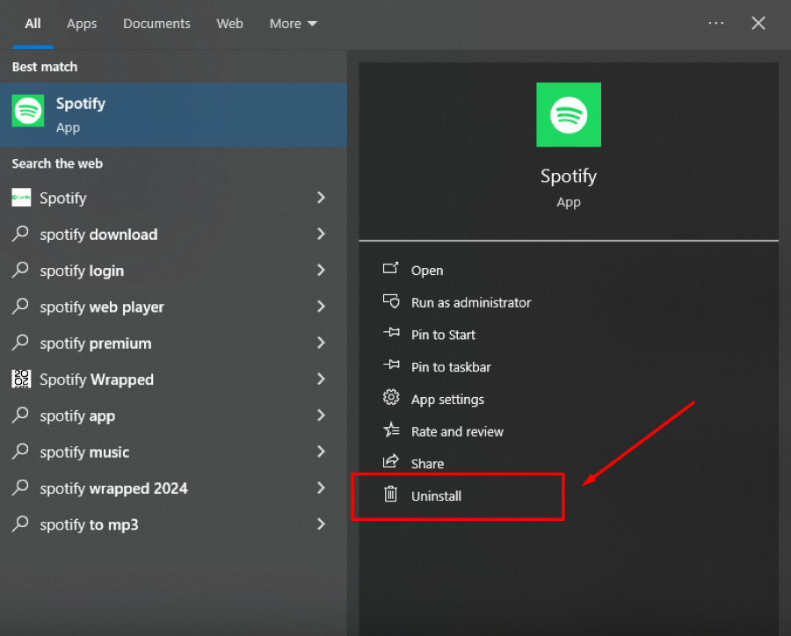791x636 pixels.
Task: Select Uninstall for Spotify
Action: point(436,496)
